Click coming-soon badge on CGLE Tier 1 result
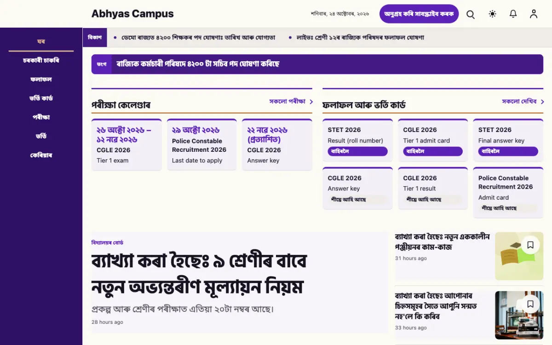The image size is (552, 345). point(433,200)
